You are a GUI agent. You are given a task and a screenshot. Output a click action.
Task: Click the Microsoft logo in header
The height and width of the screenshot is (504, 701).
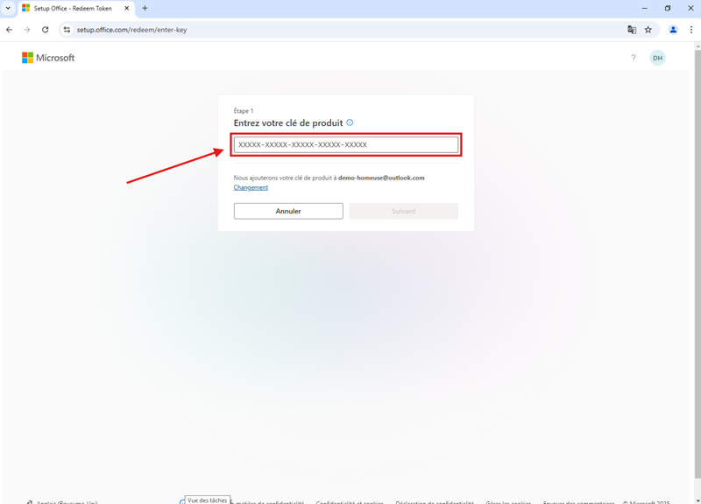pyautogui.click(x=48, y=58)
